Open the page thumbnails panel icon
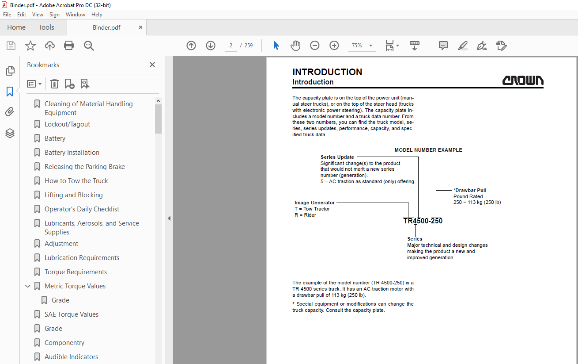Viewport: 578px width, 364px height. pos(10,71)
